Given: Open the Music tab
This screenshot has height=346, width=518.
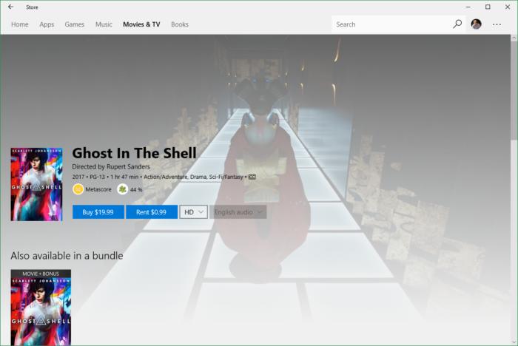Looking at the screenshot, I should (x=104, y=24).
